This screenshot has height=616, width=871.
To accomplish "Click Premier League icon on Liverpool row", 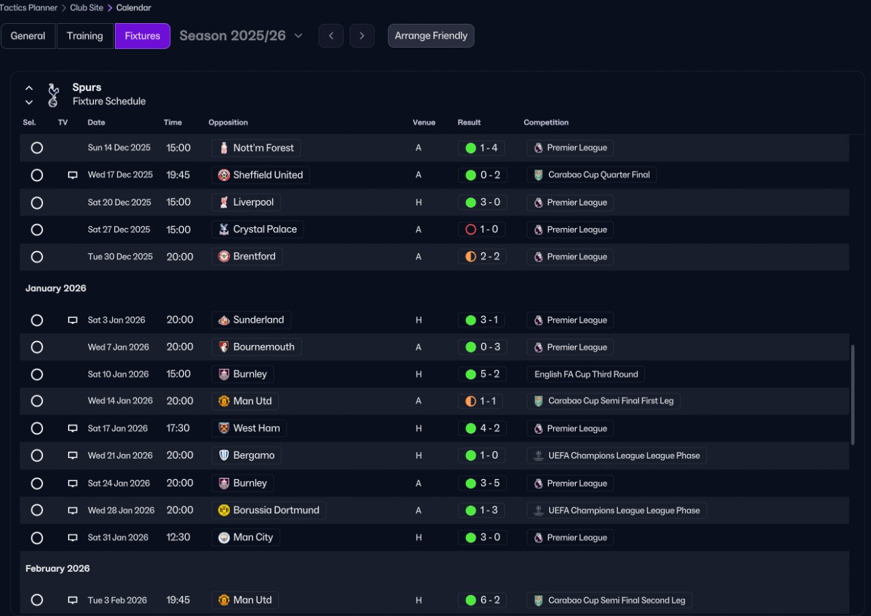I will pos(538,202).
